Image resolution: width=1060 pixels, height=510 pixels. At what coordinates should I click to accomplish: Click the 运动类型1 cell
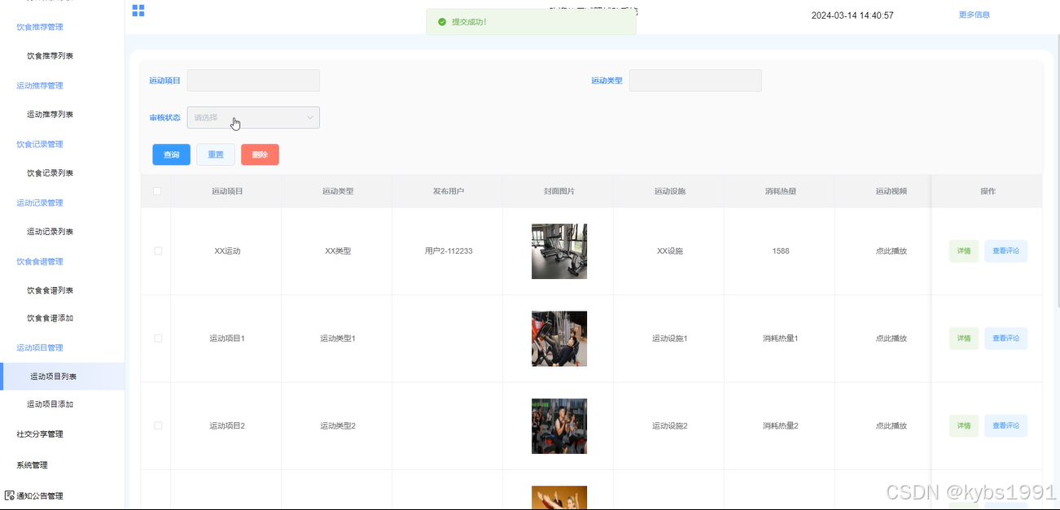tap(338, 338)
